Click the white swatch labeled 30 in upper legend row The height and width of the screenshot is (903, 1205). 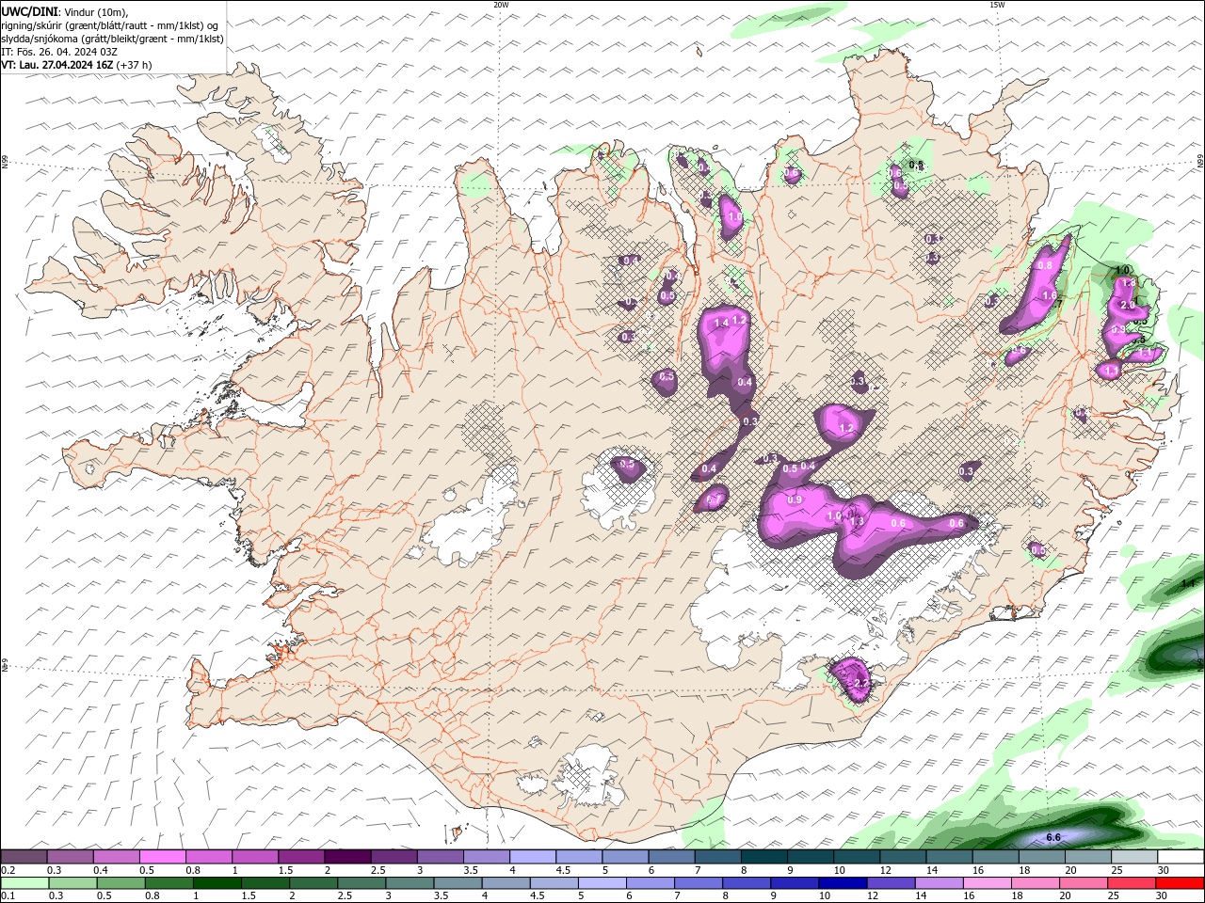coord(1179,857)
